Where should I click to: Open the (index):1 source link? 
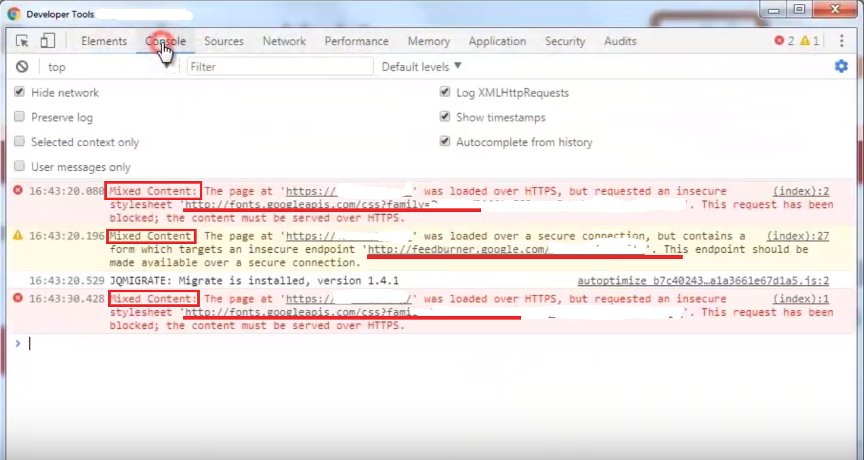pos(802,299)
